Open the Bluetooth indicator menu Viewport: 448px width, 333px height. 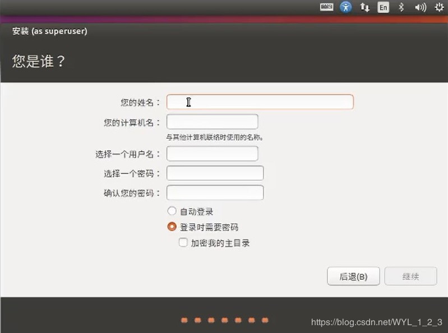pyautogui.click(x=401, y=7)
